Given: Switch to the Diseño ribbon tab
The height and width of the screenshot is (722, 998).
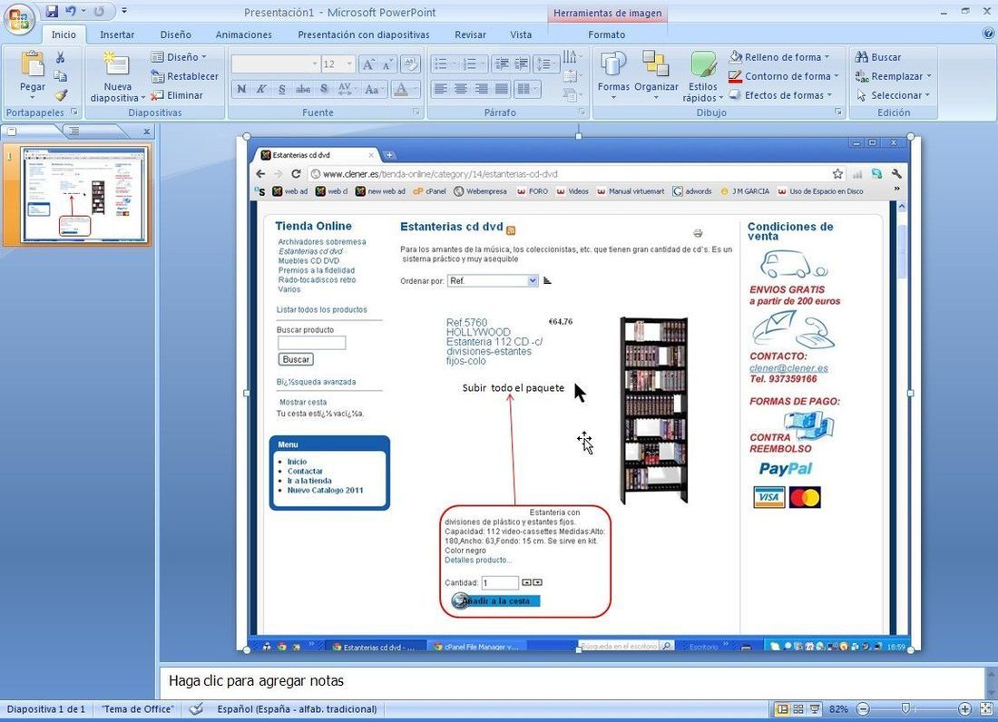Looking at the screenshot, I should [x=176, y=35].
